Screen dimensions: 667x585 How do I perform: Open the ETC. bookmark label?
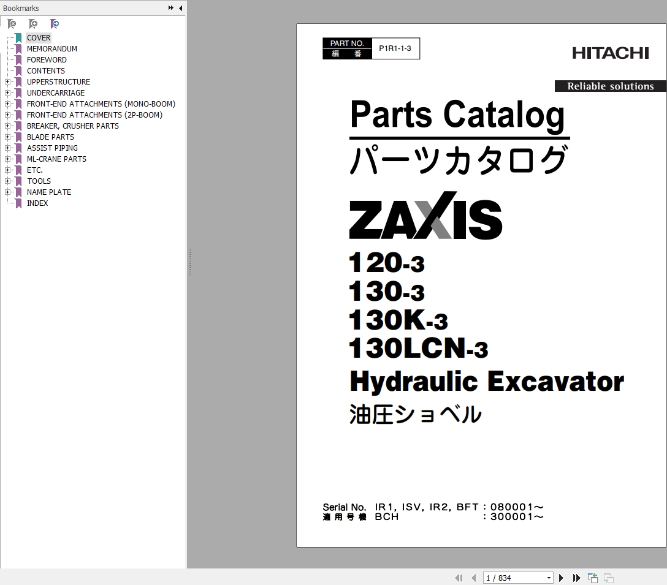pos(35,170)
